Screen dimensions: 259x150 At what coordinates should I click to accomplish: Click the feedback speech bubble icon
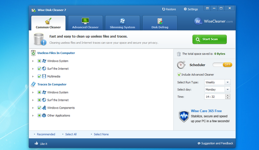[199, 143]
